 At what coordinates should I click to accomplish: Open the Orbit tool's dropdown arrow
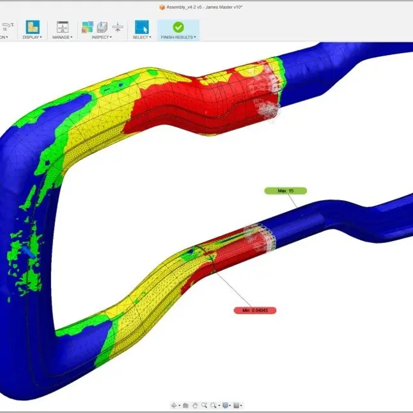(x=180, y=405)
